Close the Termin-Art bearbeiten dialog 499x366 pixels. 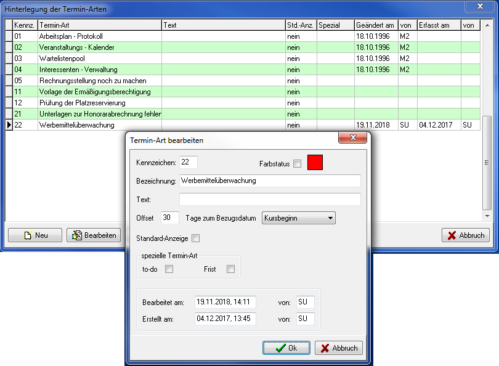[353, 137]
